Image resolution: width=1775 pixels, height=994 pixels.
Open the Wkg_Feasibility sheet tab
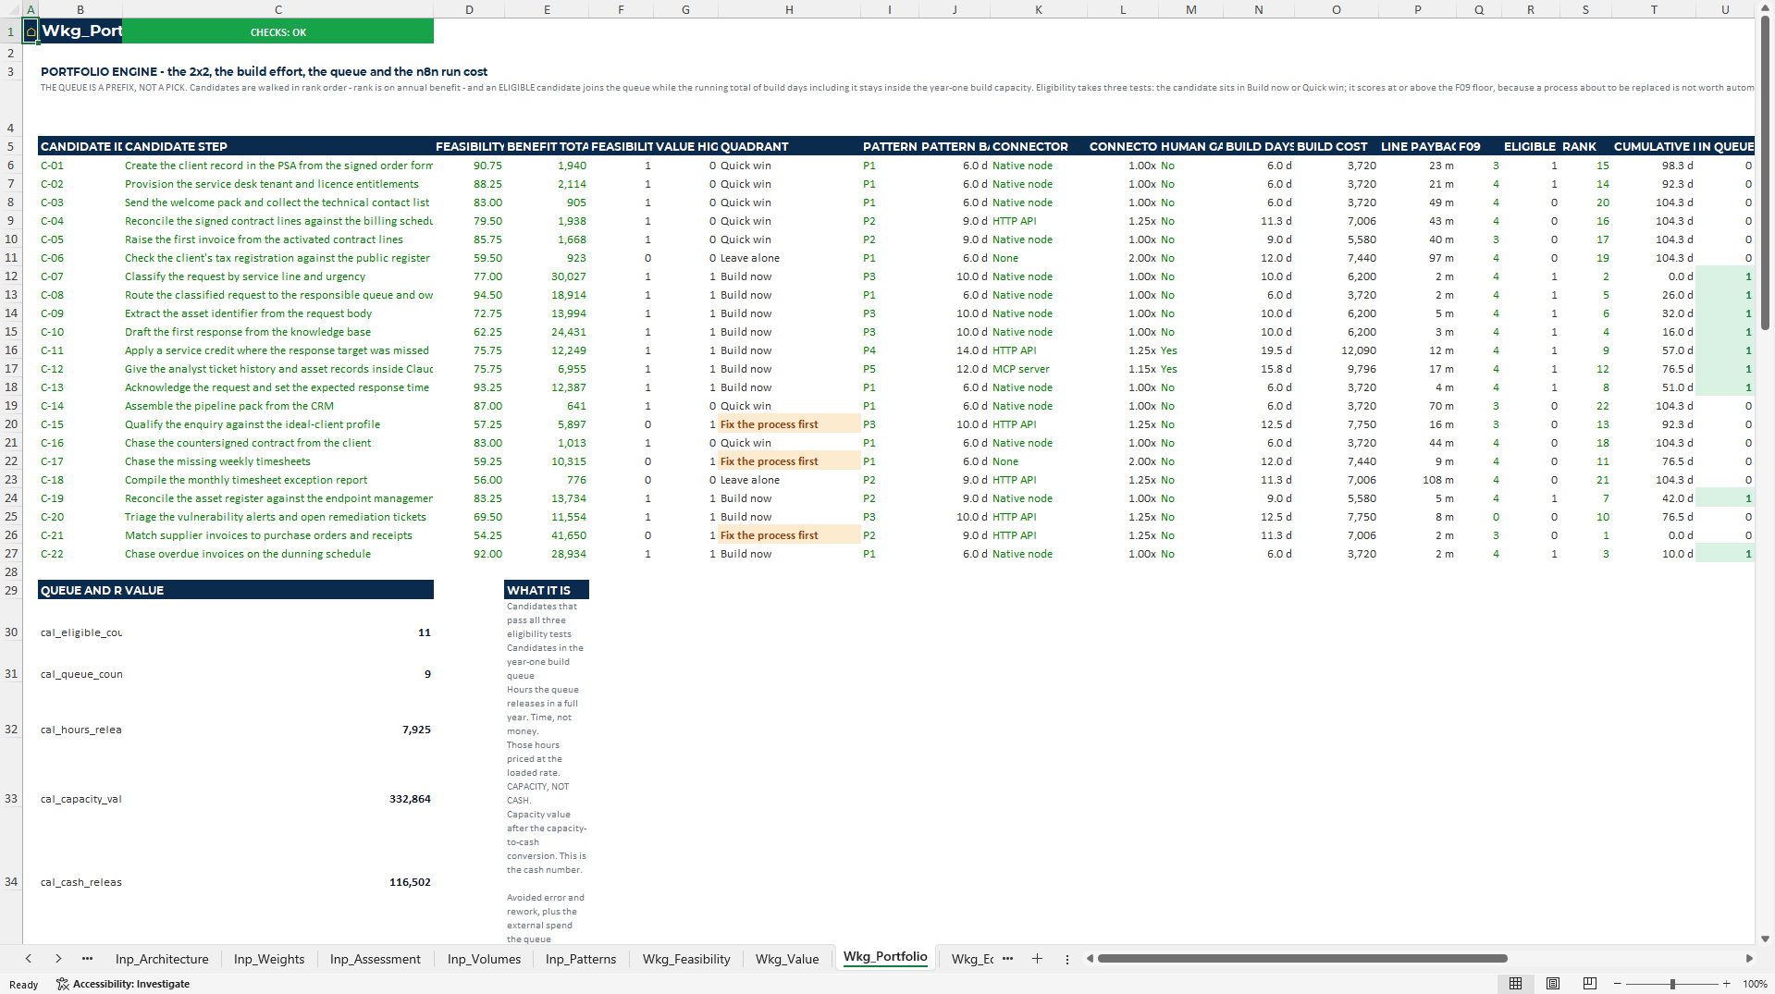tap(686, 959)
